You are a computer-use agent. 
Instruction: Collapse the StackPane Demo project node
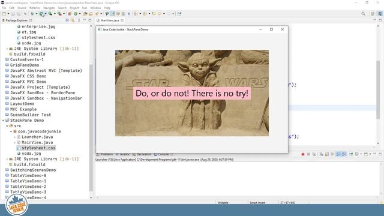click(x=3, y=120)
